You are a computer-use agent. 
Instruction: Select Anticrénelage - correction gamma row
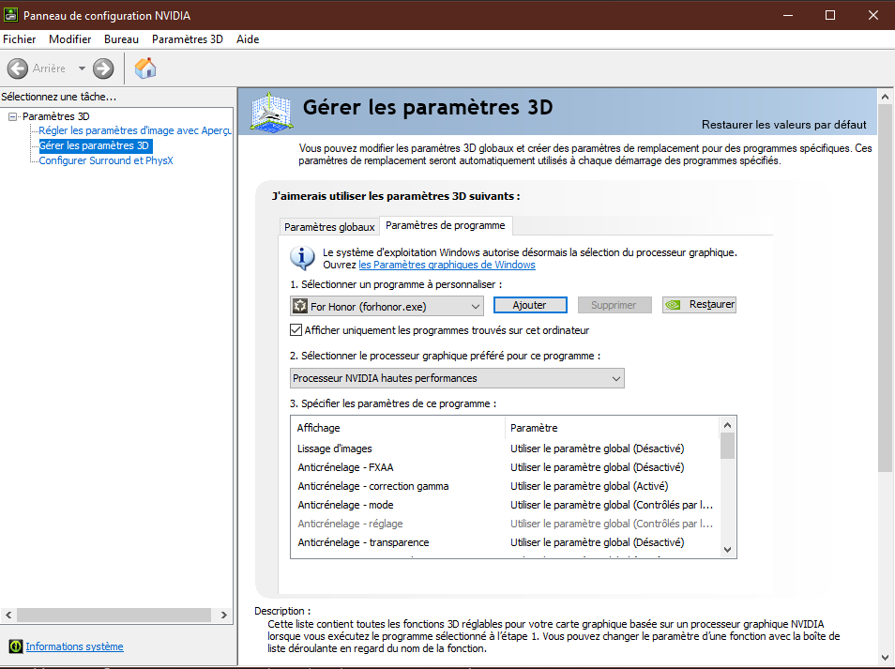[505, 486]
